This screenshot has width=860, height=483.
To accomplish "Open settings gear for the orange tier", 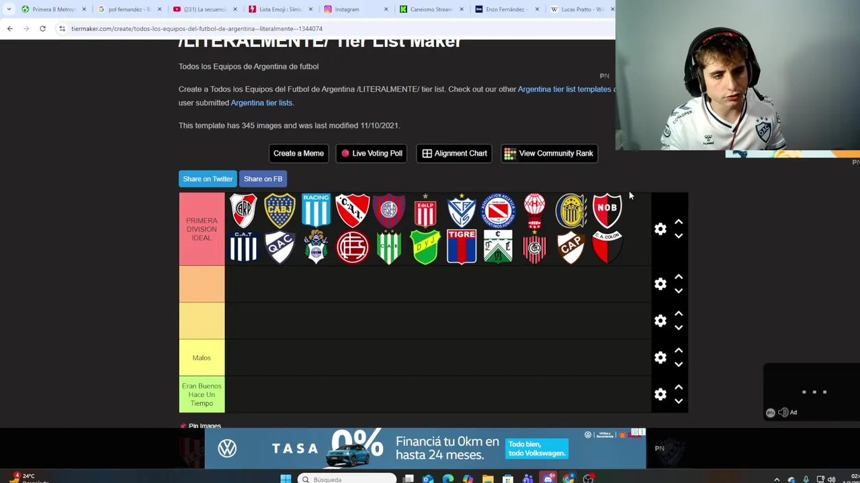I will [x=660, y=284].
